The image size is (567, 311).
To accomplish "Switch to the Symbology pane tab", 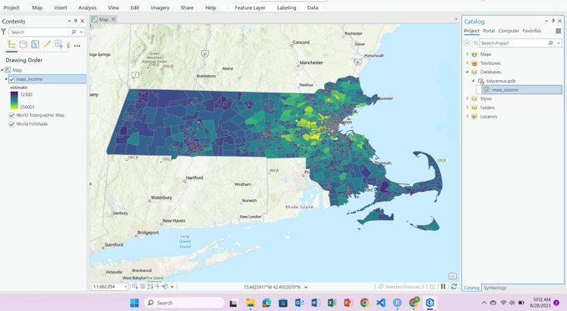I will pos(495,288).
